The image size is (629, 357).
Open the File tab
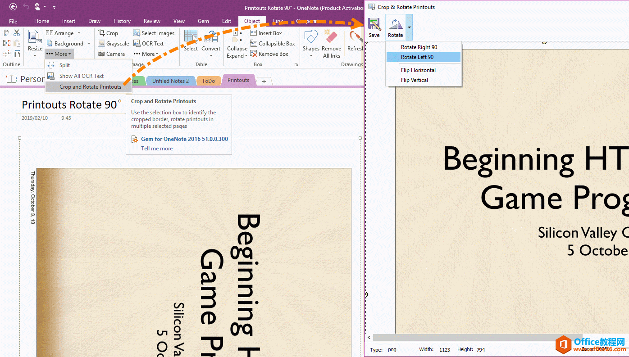pyautogui.click(x=13, y=21)
